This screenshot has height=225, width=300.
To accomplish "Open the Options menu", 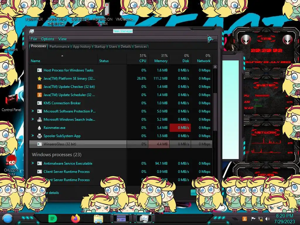I will pos(47,39).
